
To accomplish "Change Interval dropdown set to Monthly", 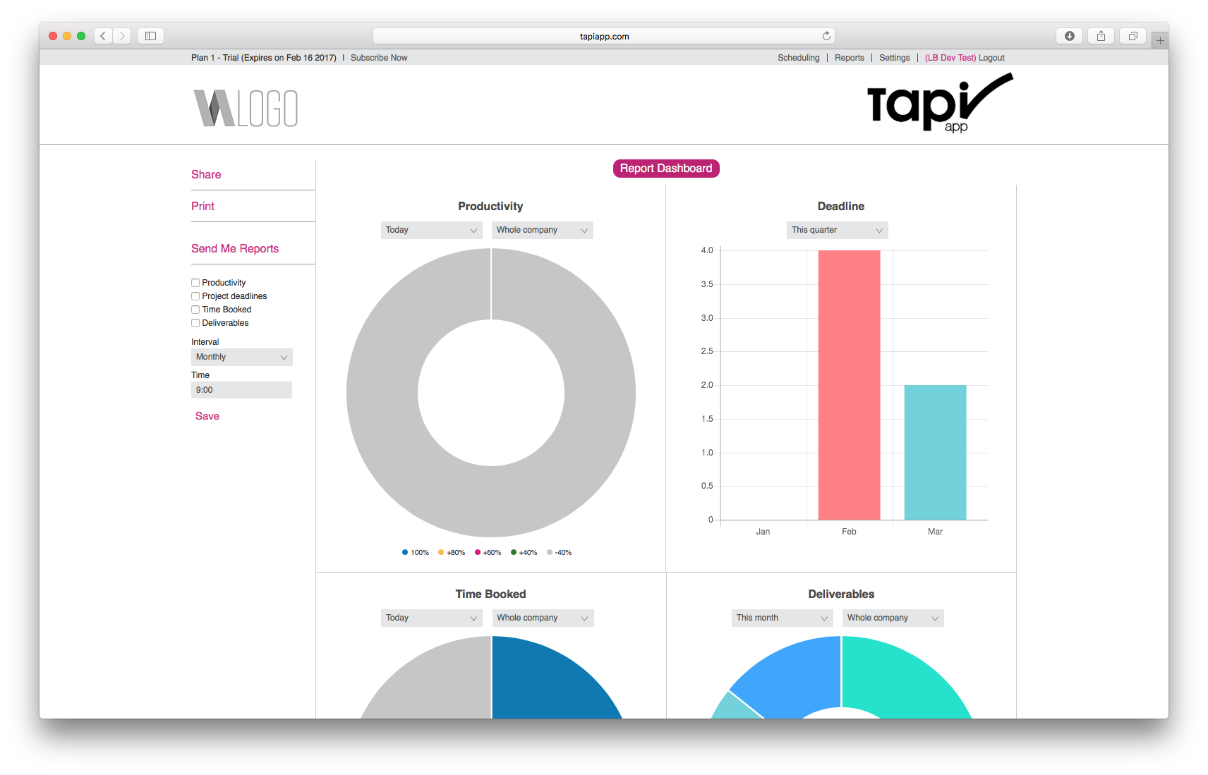I will 241,357.
